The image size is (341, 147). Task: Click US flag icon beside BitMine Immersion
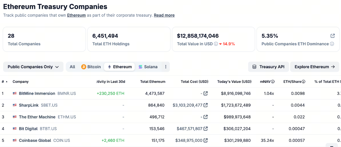[x=15, y=94]
